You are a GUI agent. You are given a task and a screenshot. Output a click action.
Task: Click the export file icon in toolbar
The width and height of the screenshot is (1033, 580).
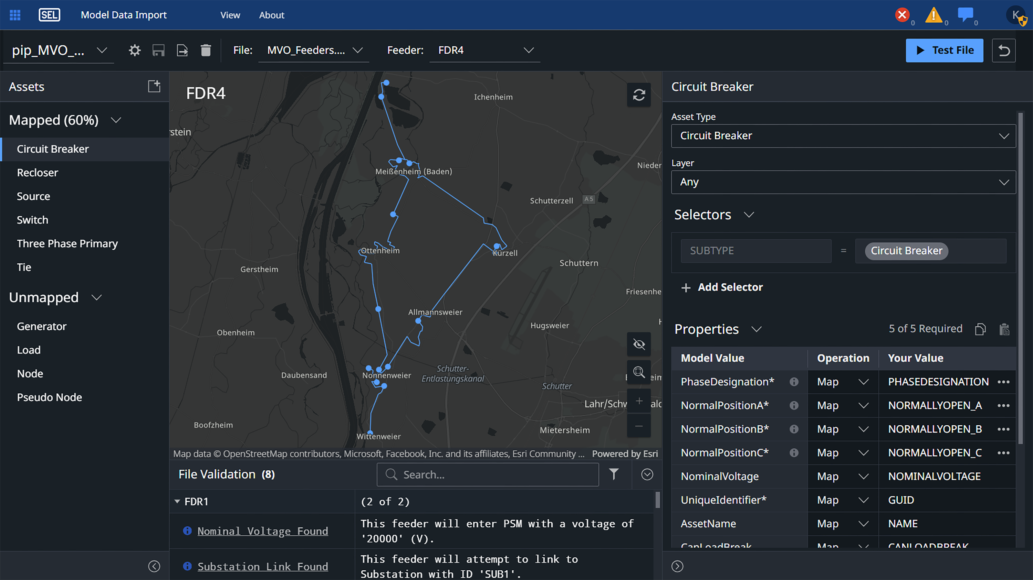click(x=182, y=51)
